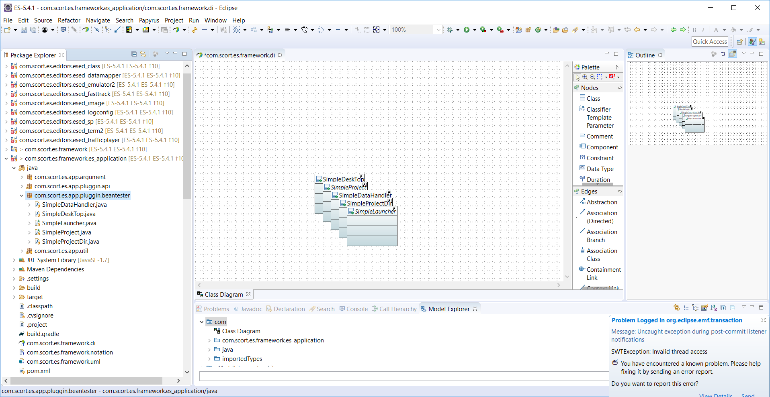Expand the Maven Dependencies node
This screenshot has width=770, height=397.
14,269
